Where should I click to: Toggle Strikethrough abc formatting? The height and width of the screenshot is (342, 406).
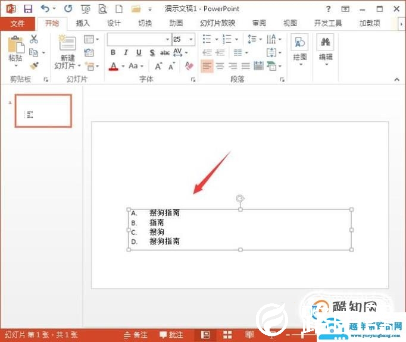click(165, 53)
